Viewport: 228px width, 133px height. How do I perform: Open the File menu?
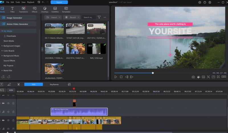[x=8, y=2]
